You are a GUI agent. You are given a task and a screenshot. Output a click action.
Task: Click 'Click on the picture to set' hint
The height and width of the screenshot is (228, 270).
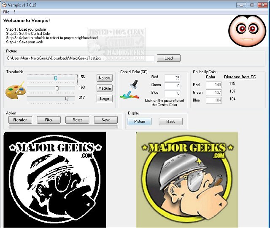coord(165,101)
